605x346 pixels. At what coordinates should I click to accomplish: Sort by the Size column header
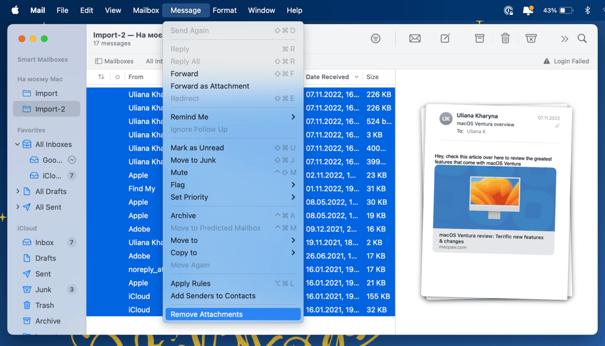[x=373, y=77]
